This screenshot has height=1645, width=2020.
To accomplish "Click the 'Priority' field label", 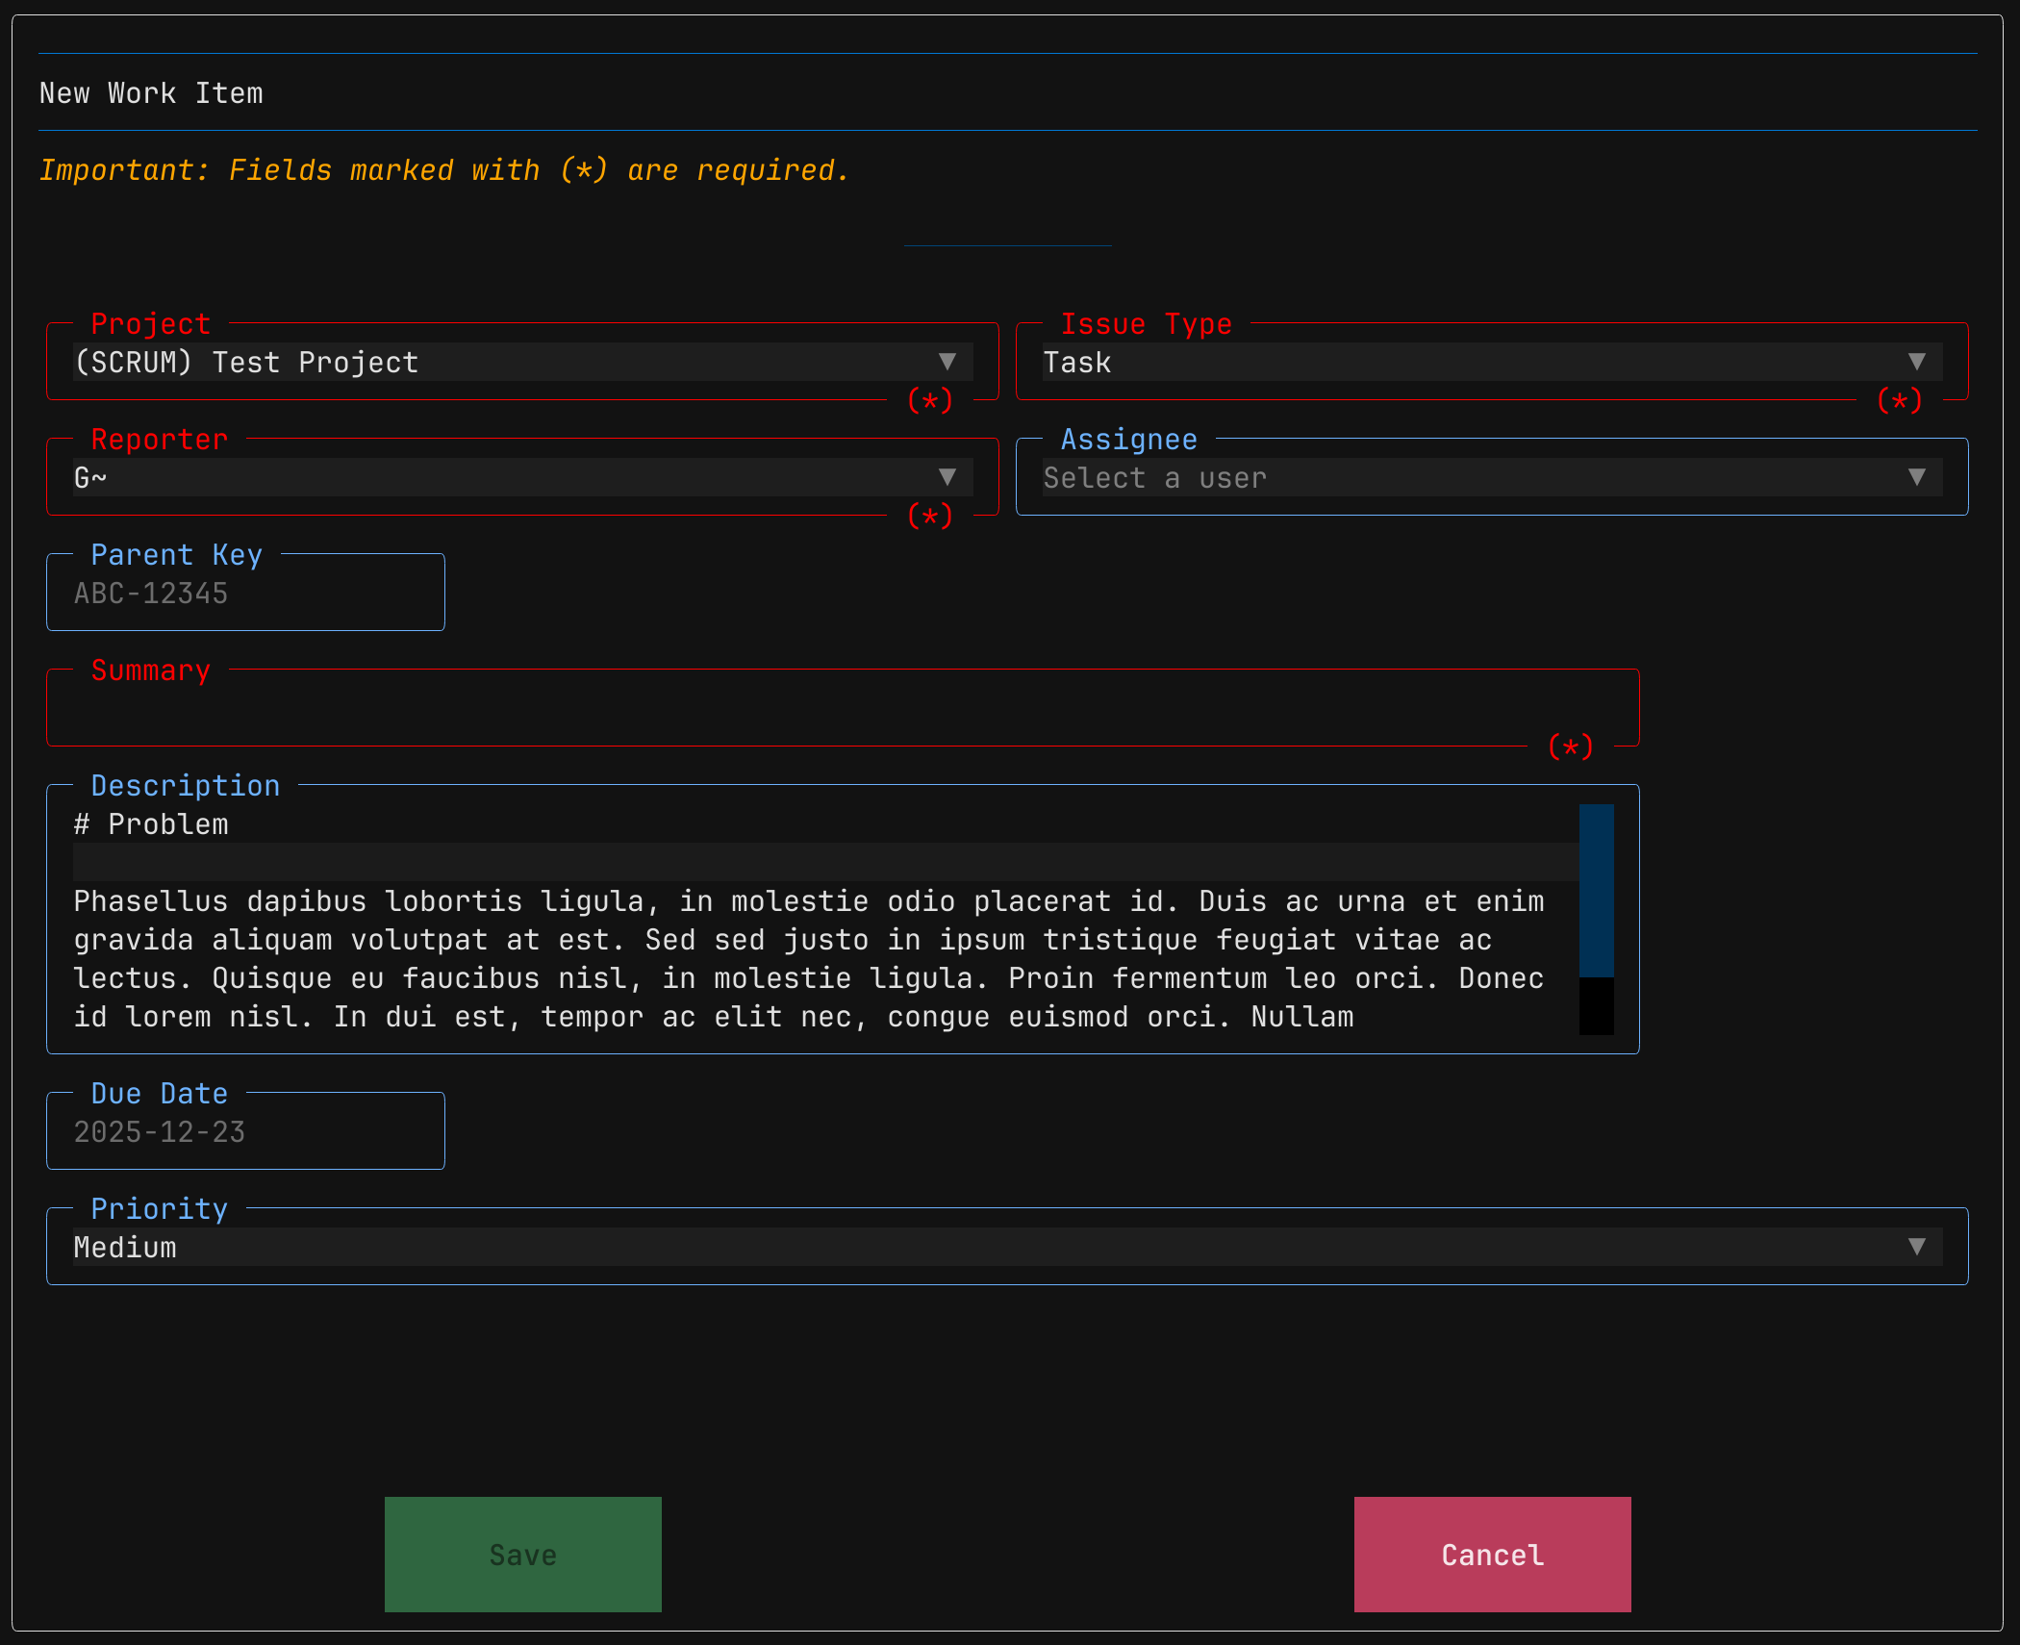I will [160, 1208].
